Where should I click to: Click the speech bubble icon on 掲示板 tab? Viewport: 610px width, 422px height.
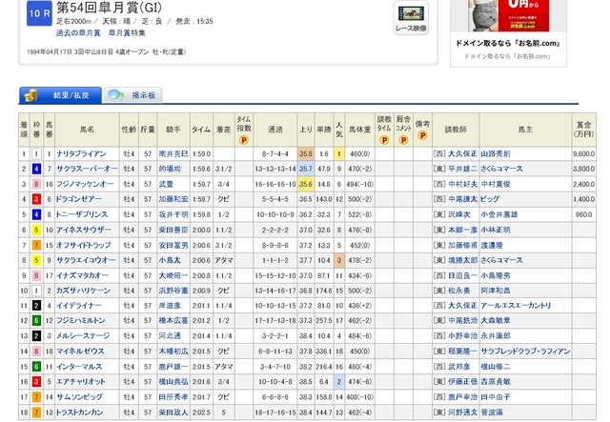(115, 95)
